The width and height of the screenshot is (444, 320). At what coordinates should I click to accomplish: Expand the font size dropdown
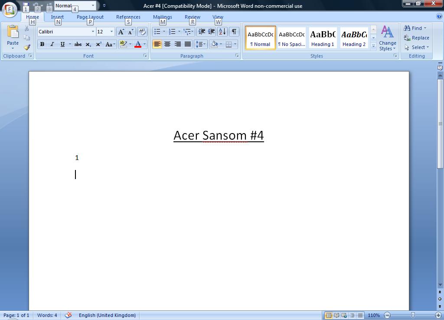click(x=111, y=32)
